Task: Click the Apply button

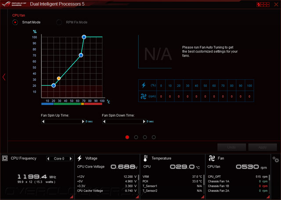Action: coord(263,147)
